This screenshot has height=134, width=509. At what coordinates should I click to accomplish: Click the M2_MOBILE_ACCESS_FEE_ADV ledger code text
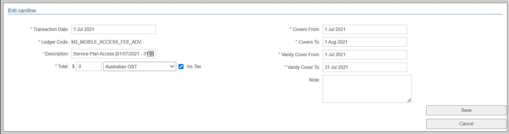106,42
